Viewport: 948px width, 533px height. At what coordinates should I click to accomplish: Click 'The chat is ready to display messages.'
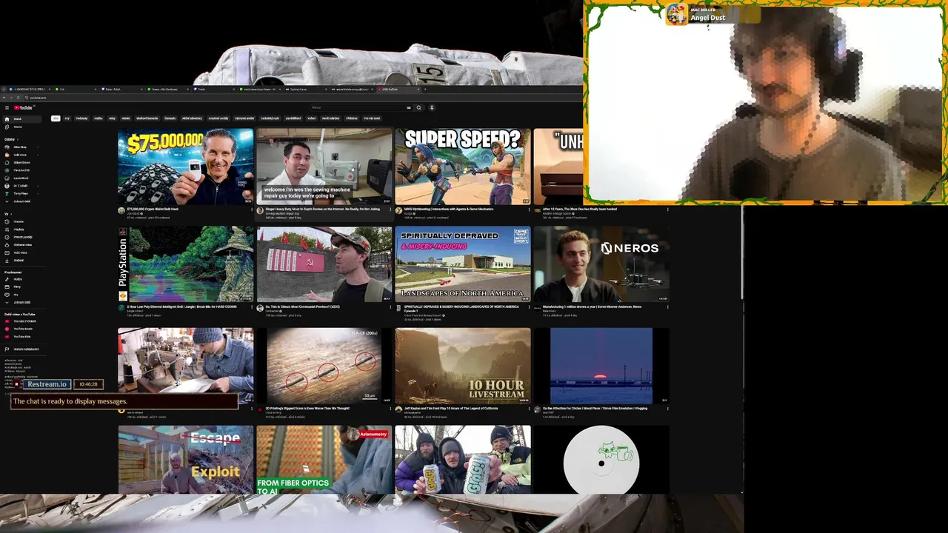[x=70, y=401]
